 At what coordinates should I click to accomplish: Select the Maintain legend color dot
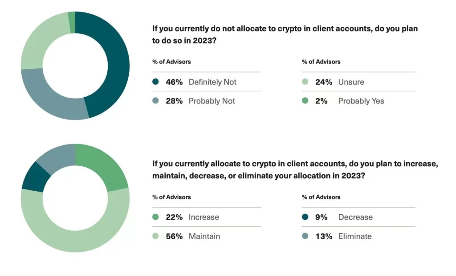pyautogui.click(x=155, y=236)
